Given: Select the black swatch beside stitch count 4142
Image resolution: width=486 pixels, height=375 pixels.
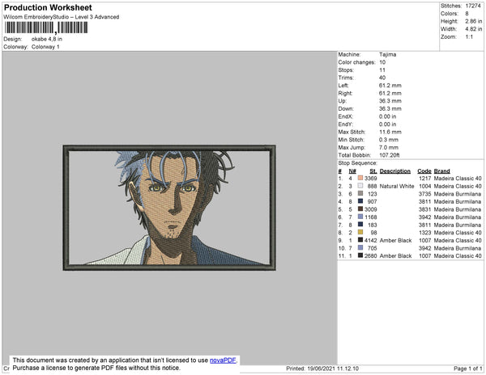Looking at the screenshot, I should click(360, 240).
